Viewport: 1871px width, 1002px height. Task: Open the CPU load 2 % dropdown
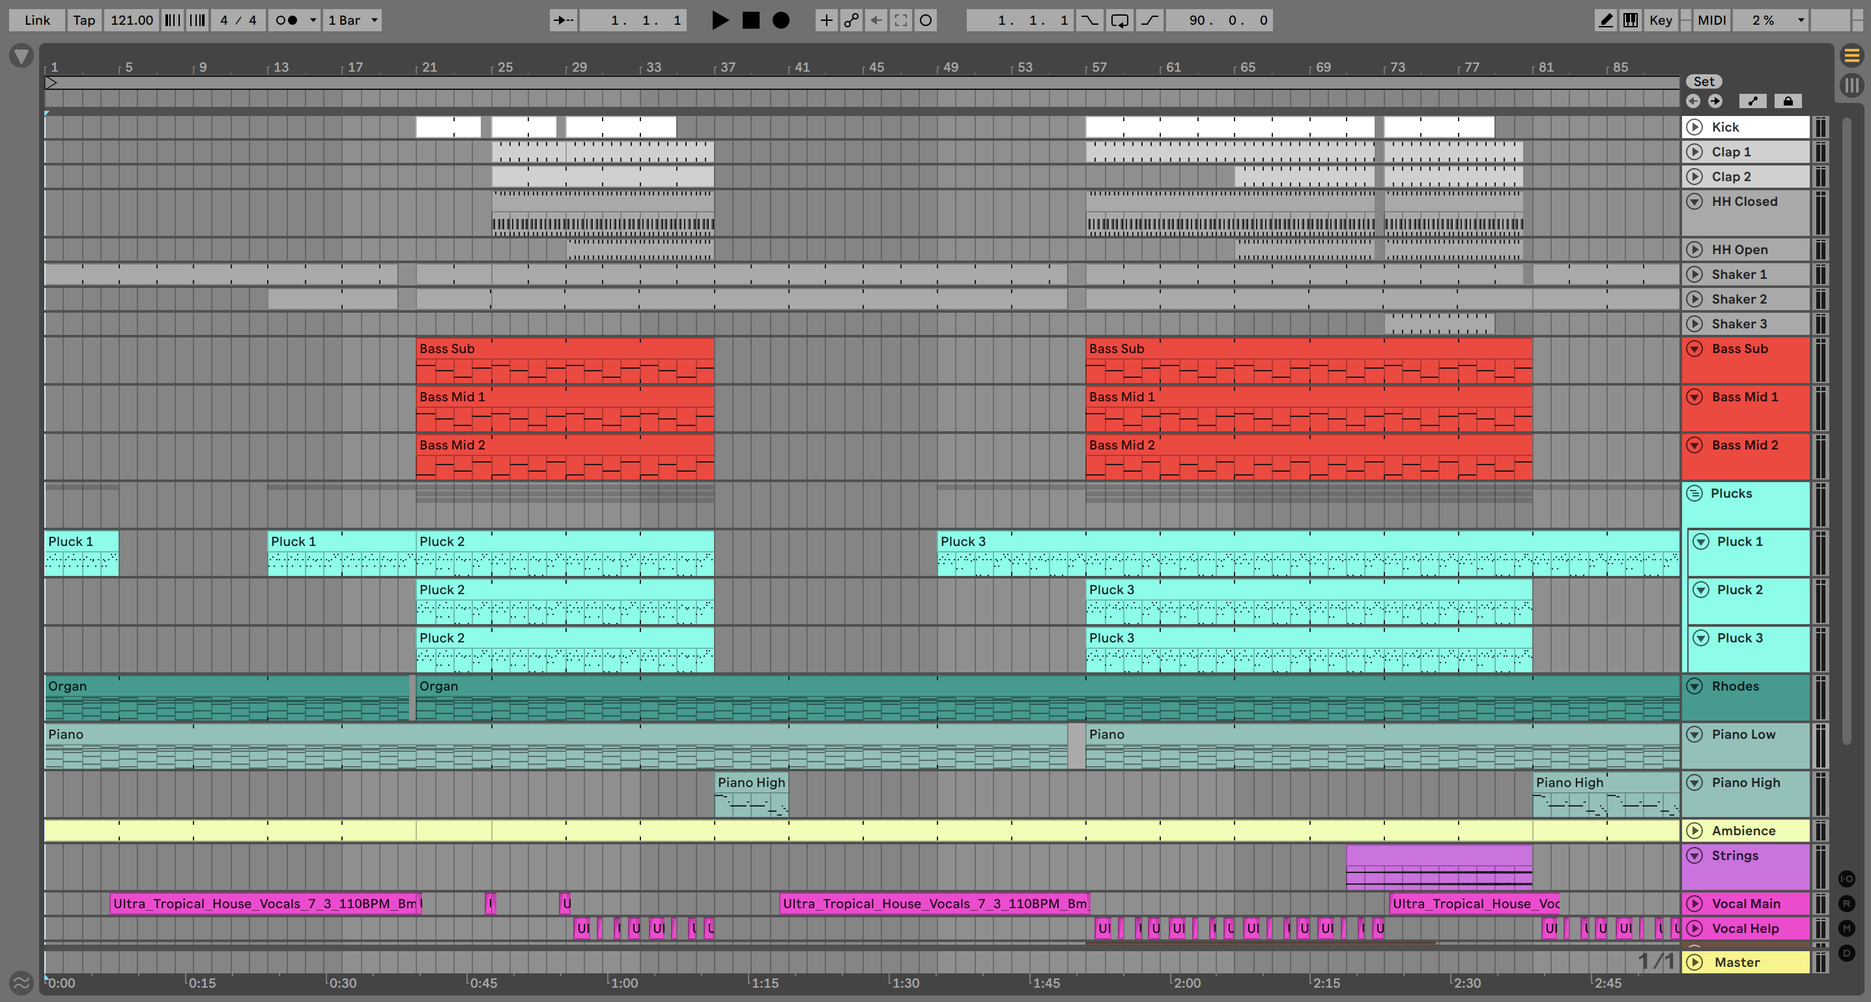(x=1770, y=20)
